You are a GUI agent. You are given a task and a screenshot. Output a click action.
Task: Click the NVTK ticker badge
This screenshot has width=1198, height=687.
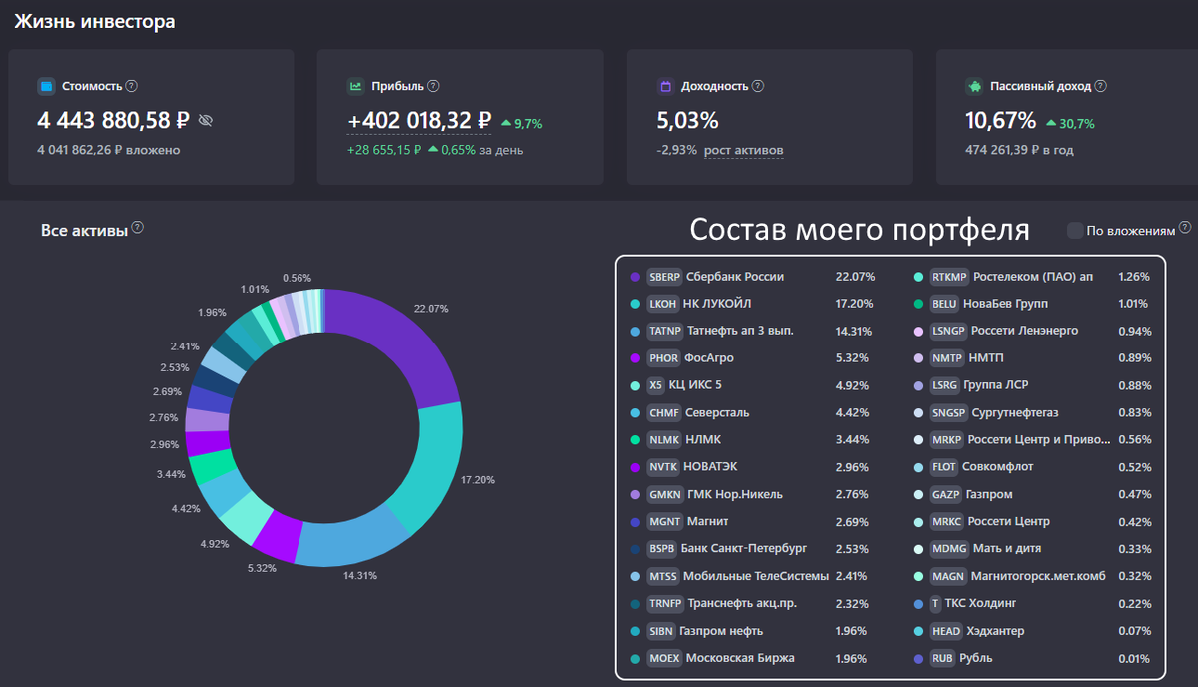point(662,467)
